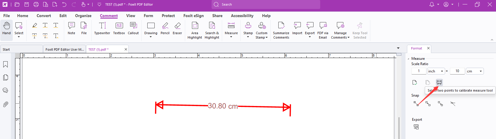Screen dimensions: 496x139
Task: Close the TEST (1).pdf tab
Action: click(x=126, y=49)
